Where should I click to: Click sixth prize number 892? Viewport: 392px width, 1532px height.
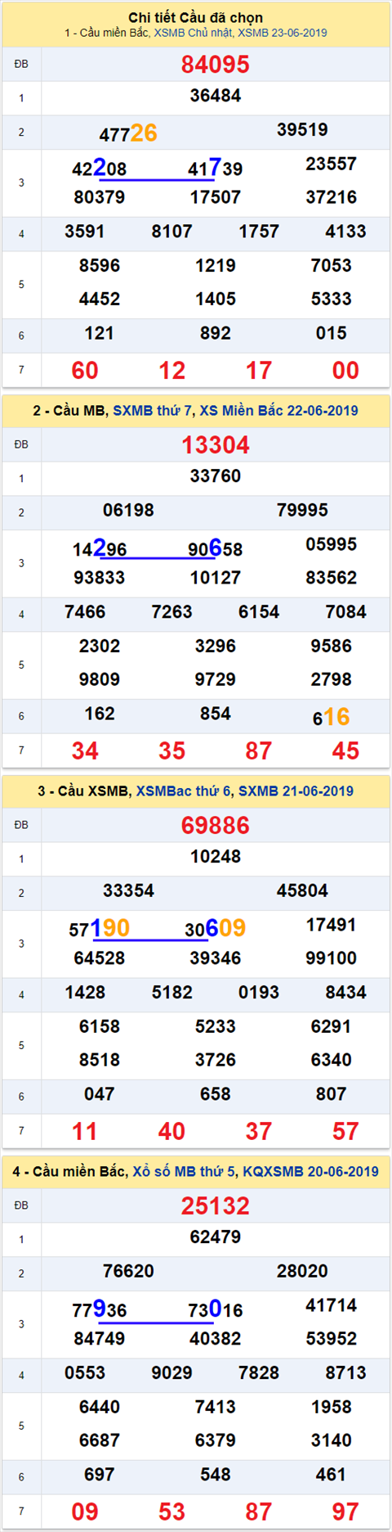216,334
